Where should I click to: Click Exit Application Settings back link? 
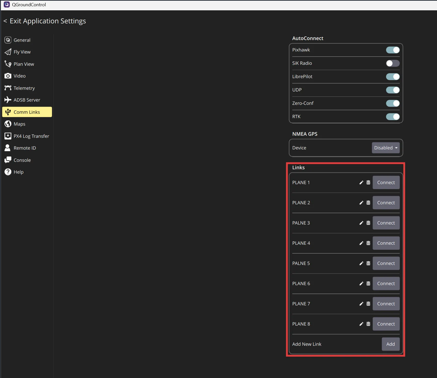[x=45, y=21]
